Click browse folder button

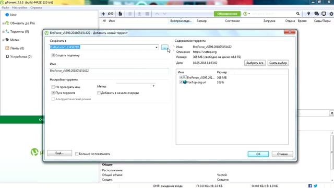tap(165, 48)
